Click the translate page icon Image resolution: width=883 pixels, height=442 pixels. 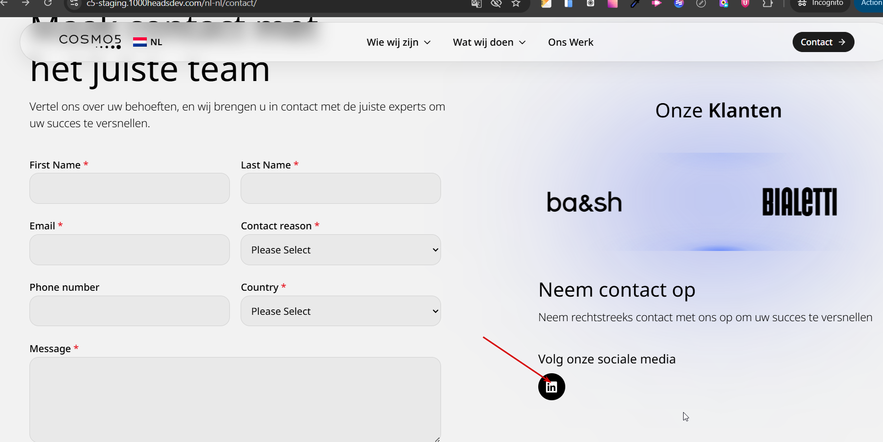(x=476, y=4)
